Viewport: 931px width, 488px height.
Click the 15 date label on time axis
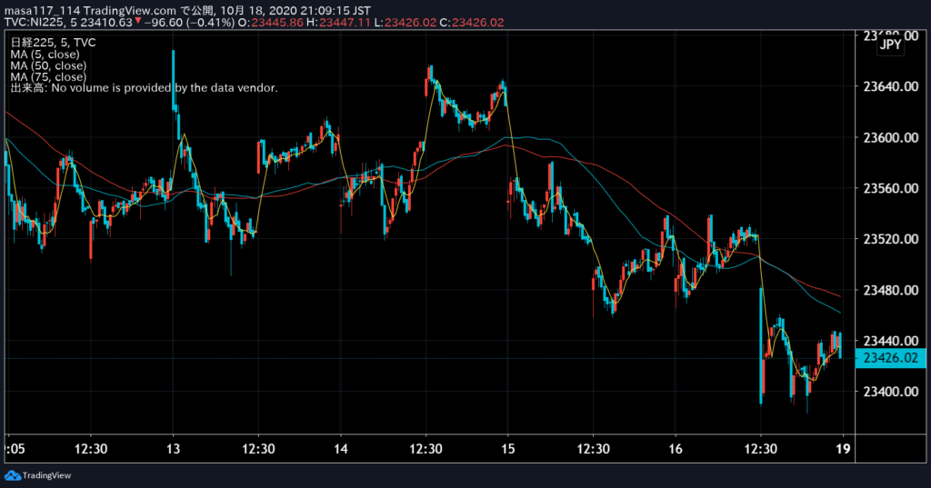pos(507,449)
